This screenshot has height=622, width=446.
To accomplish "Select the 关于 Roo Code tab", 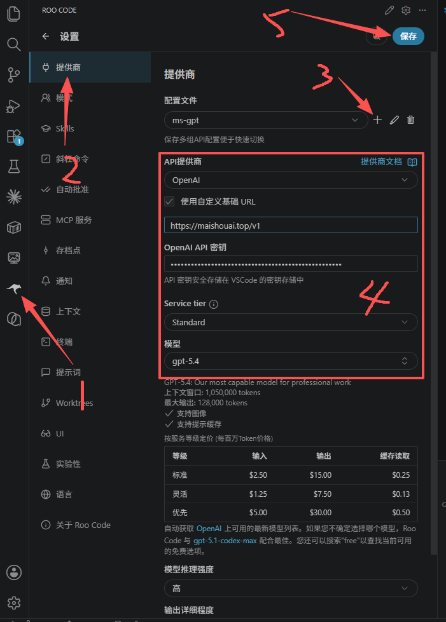I will [x=90, y=525].
